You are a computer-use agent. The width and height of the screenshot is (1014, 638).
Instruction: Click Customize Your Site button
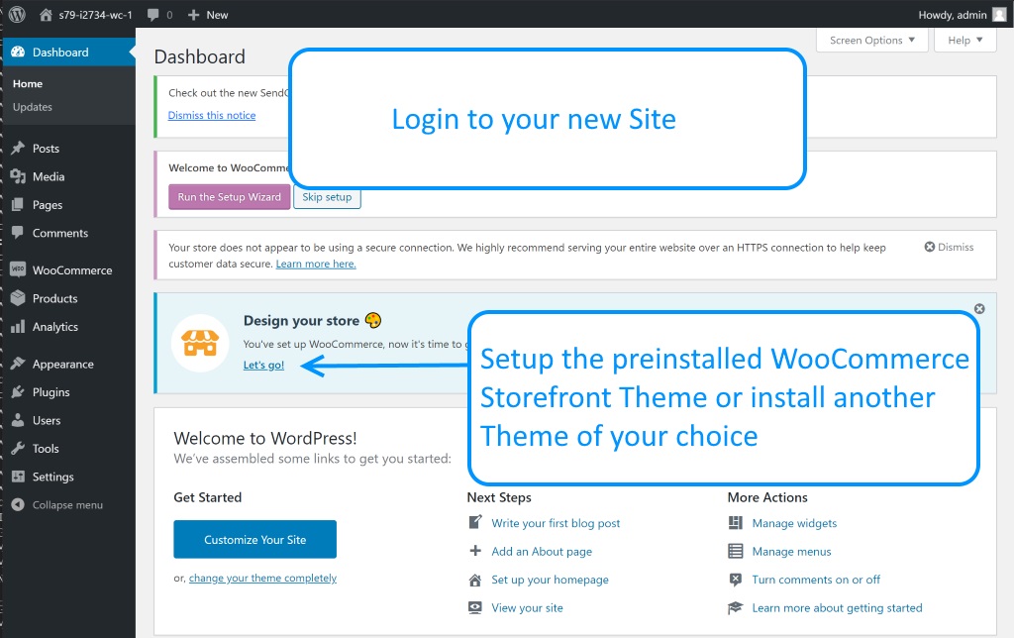pos(254,539)
